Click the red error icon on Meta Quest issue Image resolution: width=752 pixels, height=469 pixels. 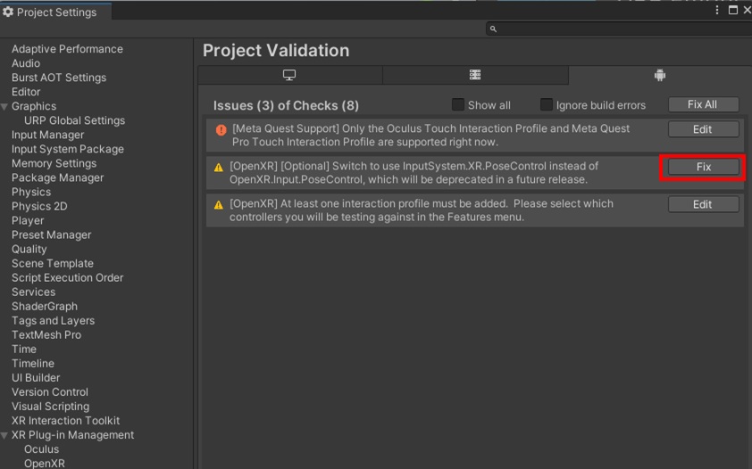click(221, 130)
